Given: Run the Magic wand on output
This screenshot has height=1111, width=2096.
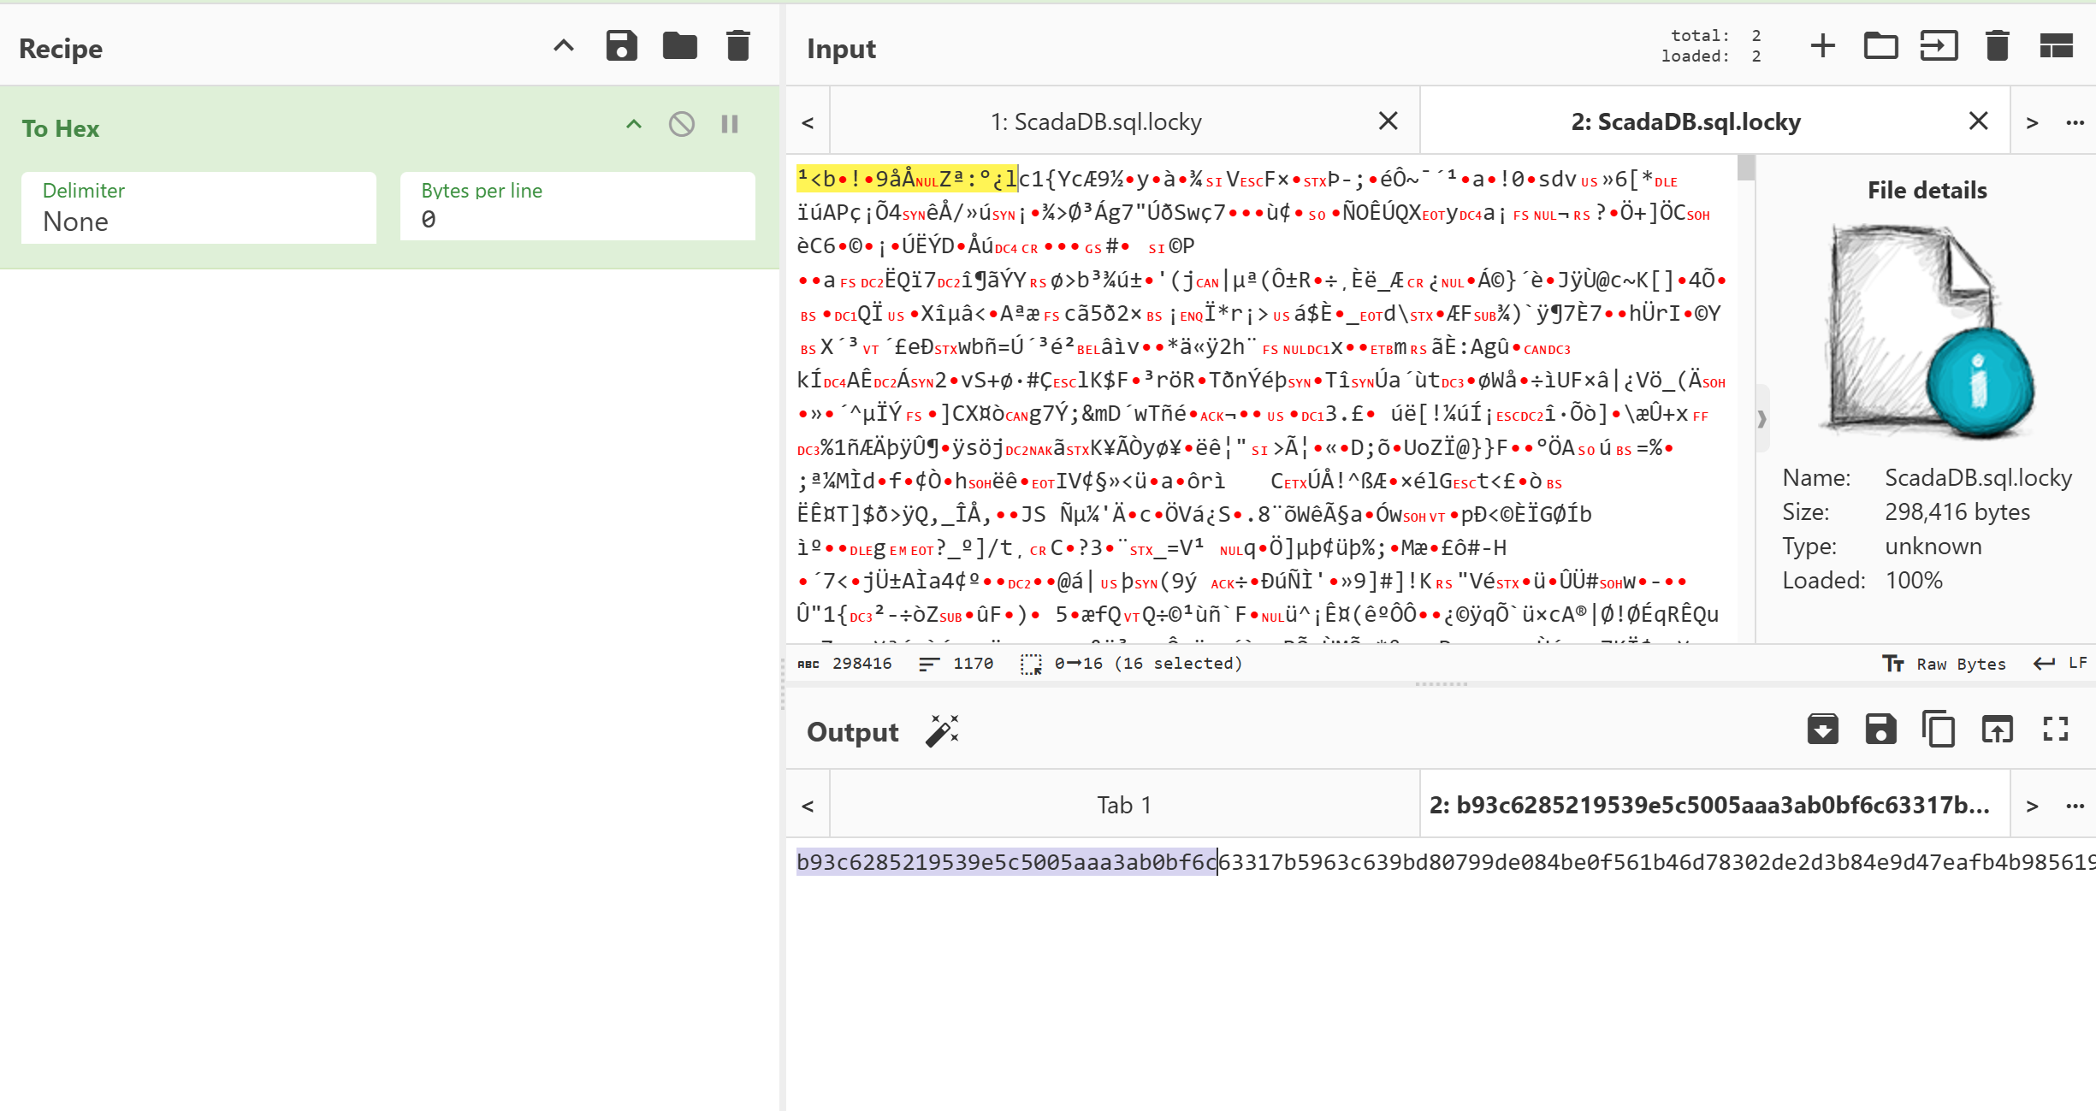Looking at the screenshot, I should (x=942, y=731).
